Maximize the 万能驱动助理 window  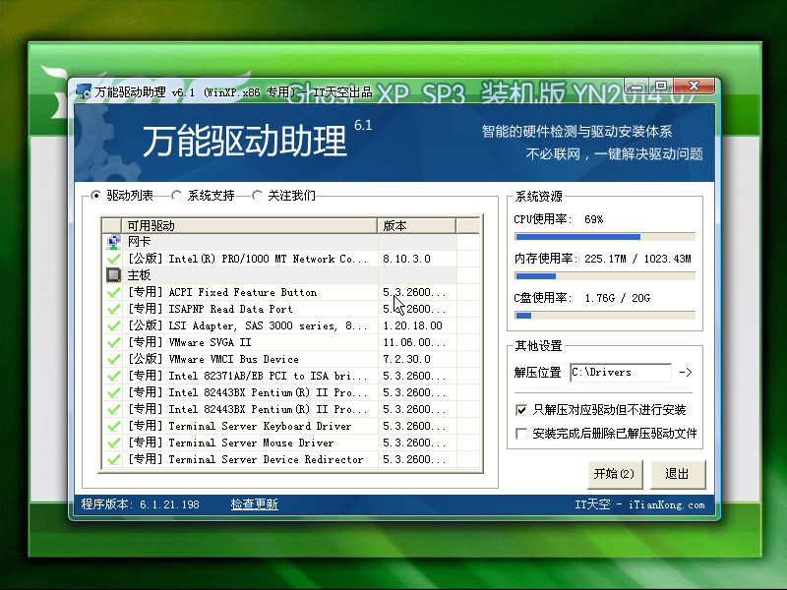(661, 87)
